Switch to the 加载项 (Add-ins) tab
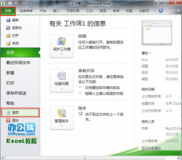Viewport: 182px width, 160px height. coord(144,11)
